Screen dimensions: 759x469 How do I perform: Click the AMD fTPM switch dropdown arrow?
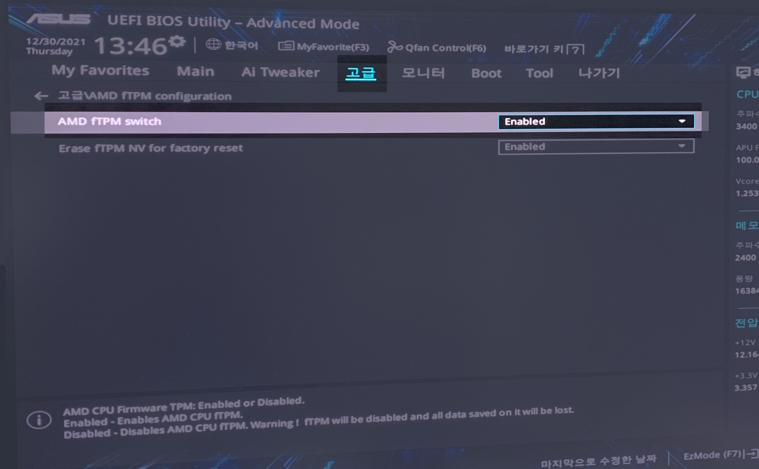coord(682,121)
